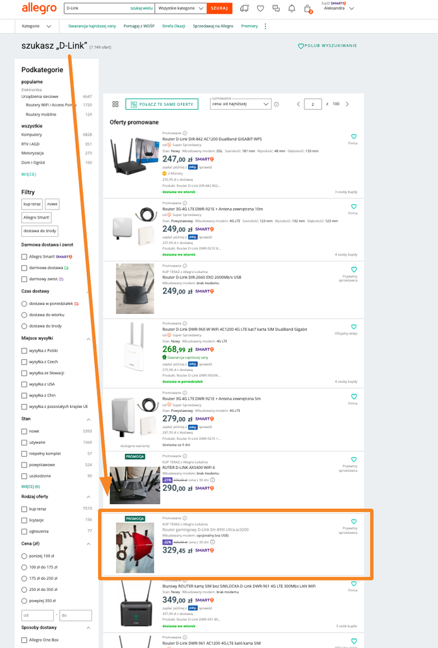
Task: Switch to grid view icon
Action: click(x=116, y=104)
